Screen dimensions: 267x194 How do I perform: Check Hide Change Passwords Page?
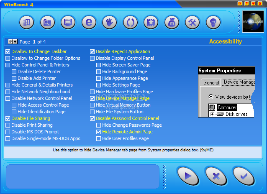tap(98, 125)
